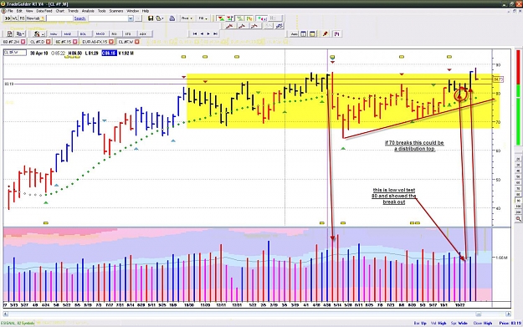Open the Window menu

(132, 11)
